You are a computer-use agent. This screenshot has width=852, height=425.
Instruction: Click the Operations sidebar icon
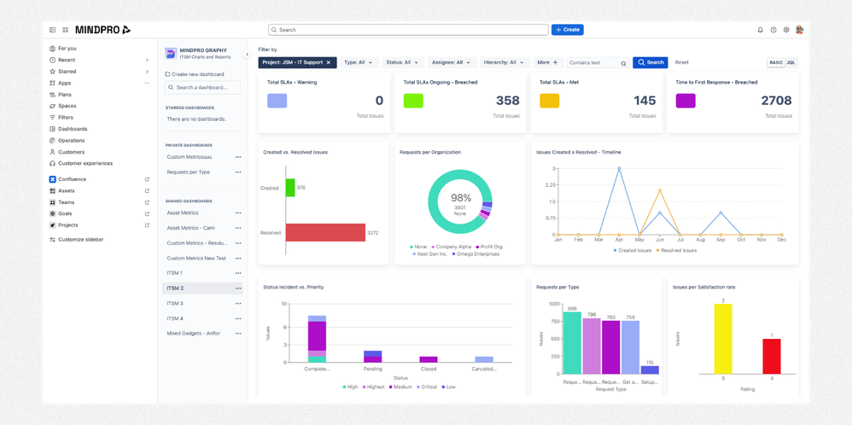tap(52, 140)
